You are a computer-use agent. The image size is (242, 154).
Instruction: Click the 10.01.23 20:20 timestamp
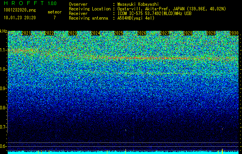tap(20, 18)
